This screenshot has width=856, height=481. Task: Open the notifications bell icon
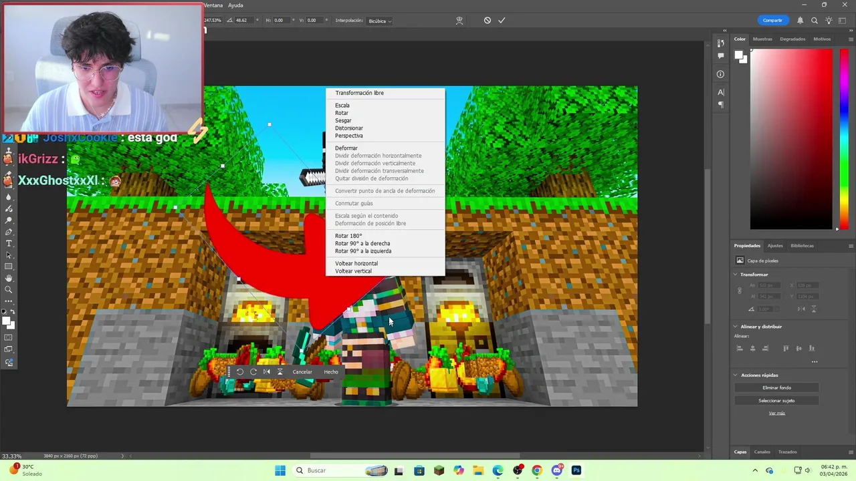pos(800,20)
